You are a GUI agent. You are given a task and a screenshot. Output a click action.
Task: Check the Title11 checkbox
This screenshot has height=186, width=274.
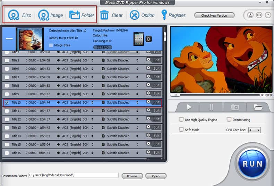point(7,111)
